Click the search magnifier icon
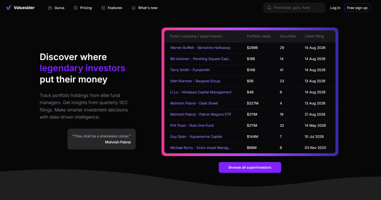The height and width of the screenshot is (200, 381). pos(269,8)
